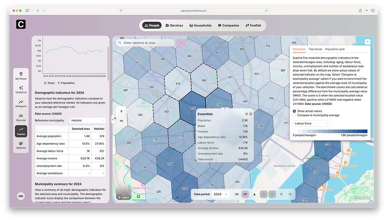Click the Labour force row in Essentials popup
The image size is (387, 220).
point(223,143)
